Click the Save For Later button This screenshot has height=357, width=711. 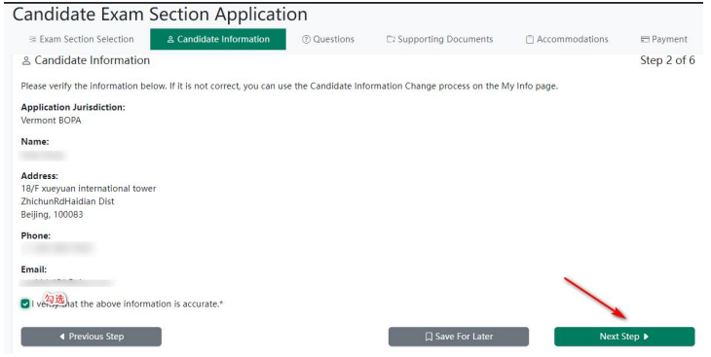coord(459,337)
